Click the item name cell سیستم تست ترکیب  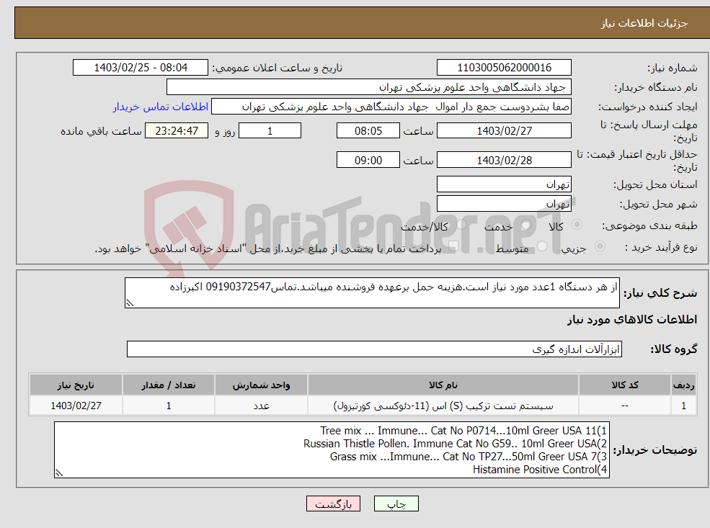pos(443,406)
